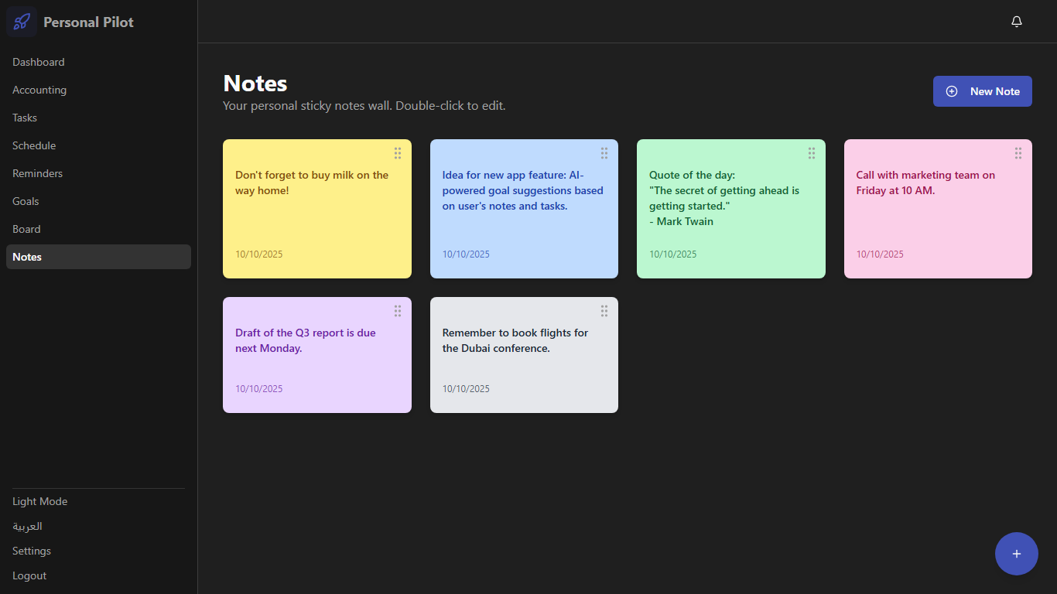Open the Dashboard page
This screenshot has width=1057, height=594.
(39, 62)
